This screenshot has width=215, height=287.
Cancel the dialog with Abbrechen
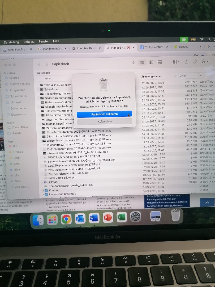105,121
